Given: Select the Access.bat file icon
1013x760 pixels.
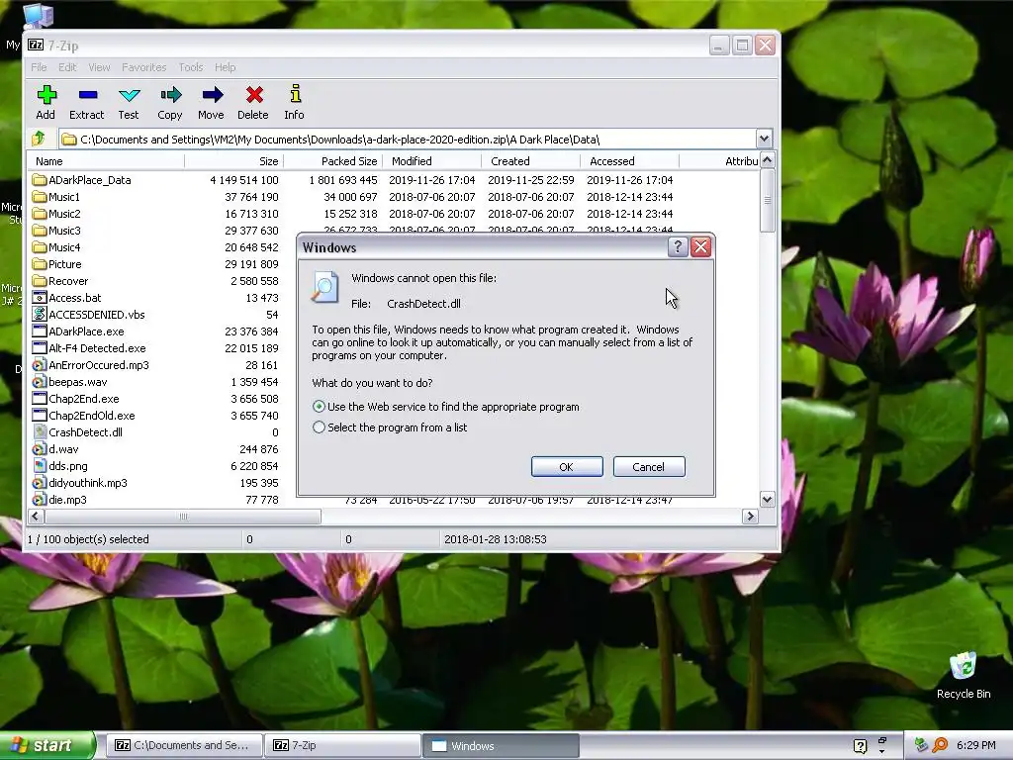Looking at the screenshot, I should click(40, 297).
